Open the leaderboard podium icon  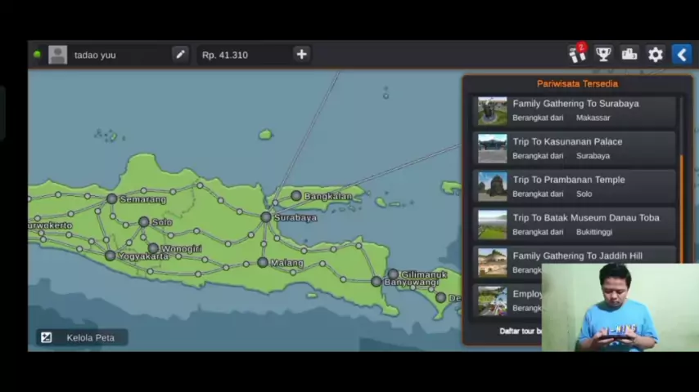click(629, 55)
